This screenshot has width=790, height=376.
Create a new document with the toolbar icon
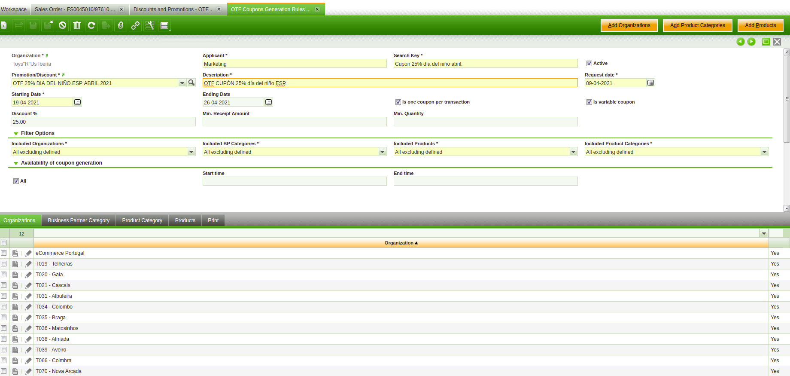[3, 26]
